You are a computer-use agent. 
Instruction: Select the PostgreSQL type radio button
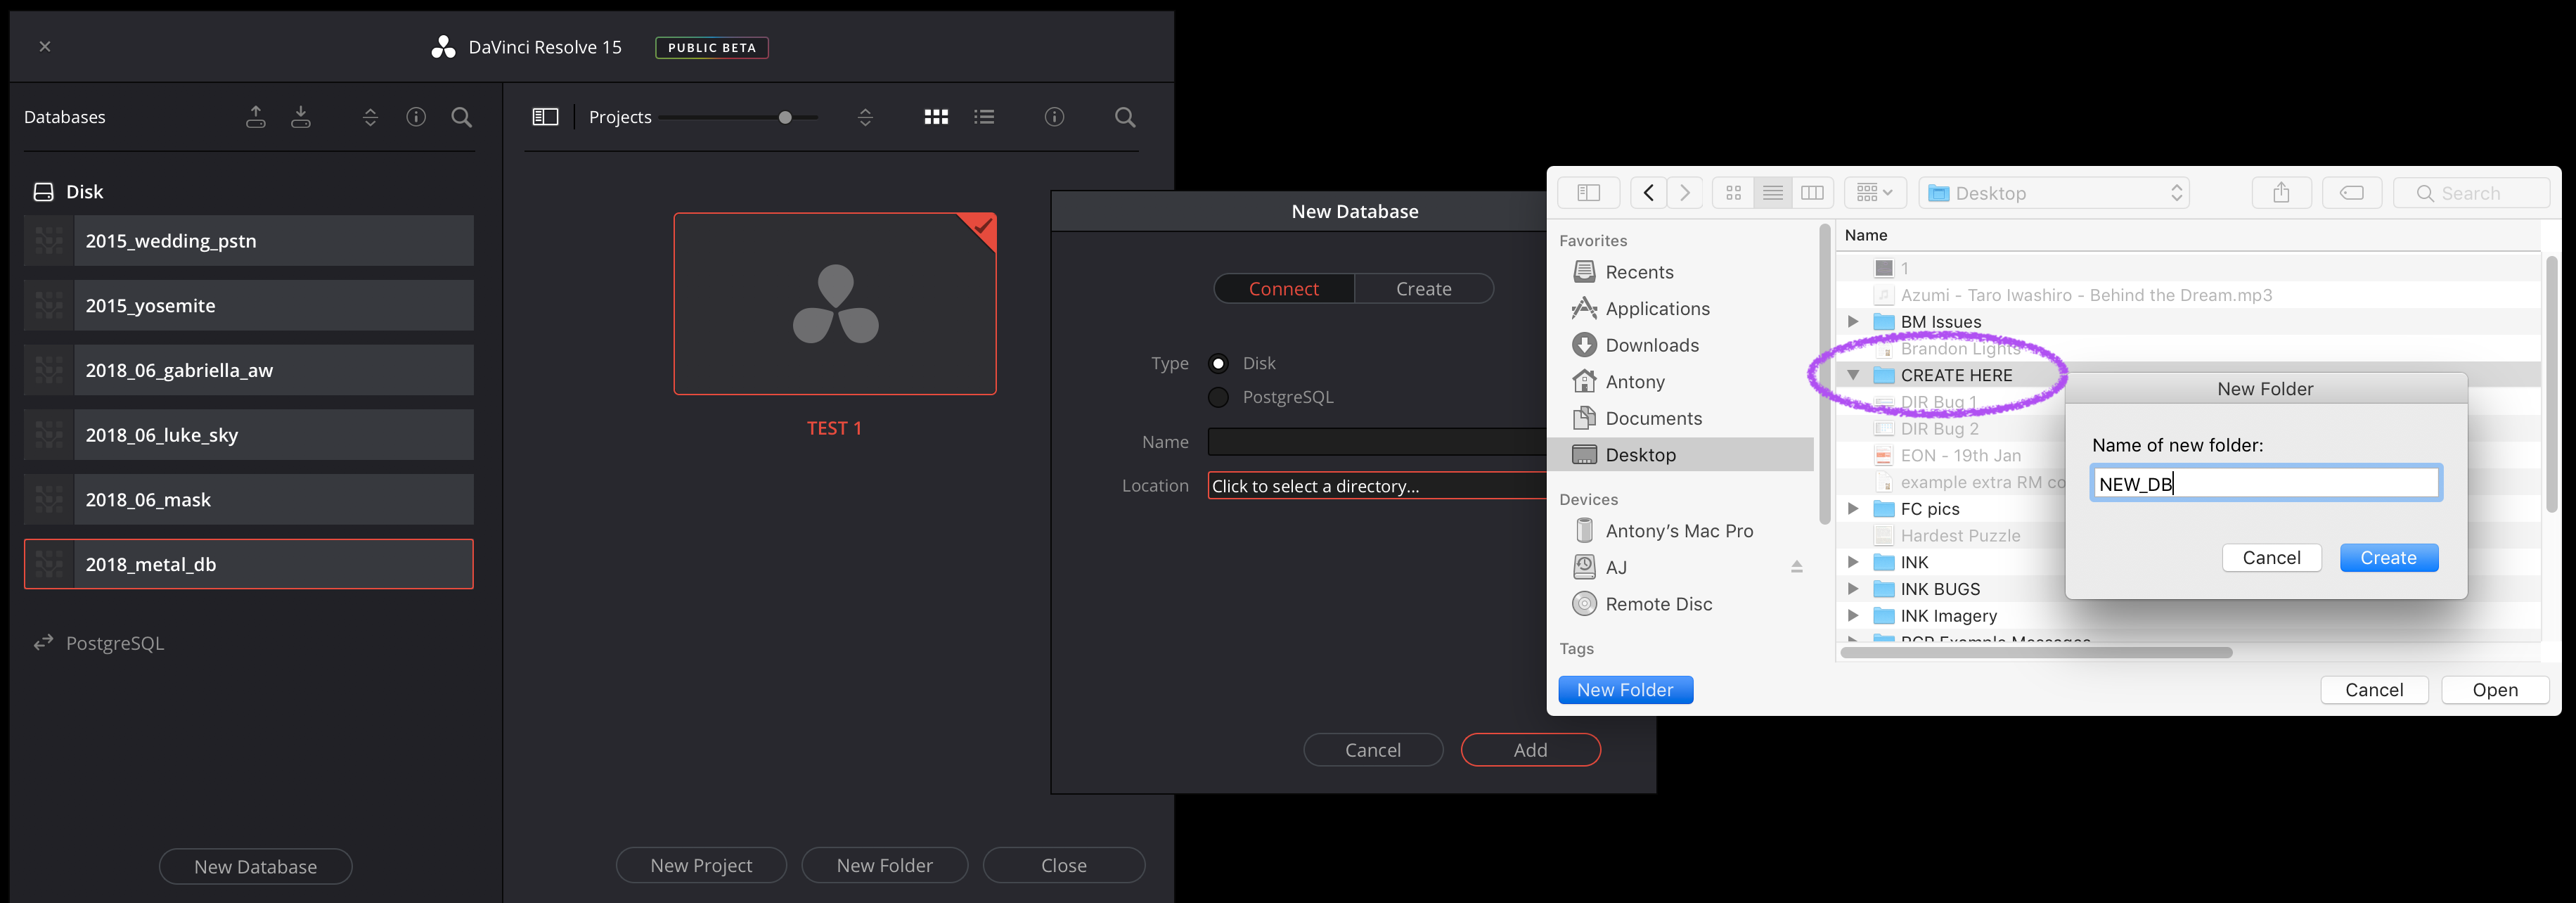click(x=1218, y=397)
